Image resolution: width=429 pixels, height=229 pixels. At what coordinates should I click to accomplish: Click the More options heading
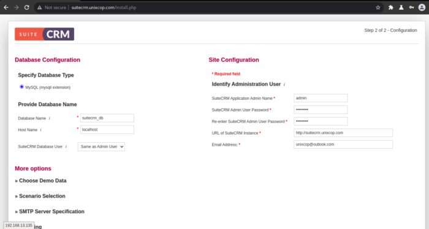tap(33, 168)
